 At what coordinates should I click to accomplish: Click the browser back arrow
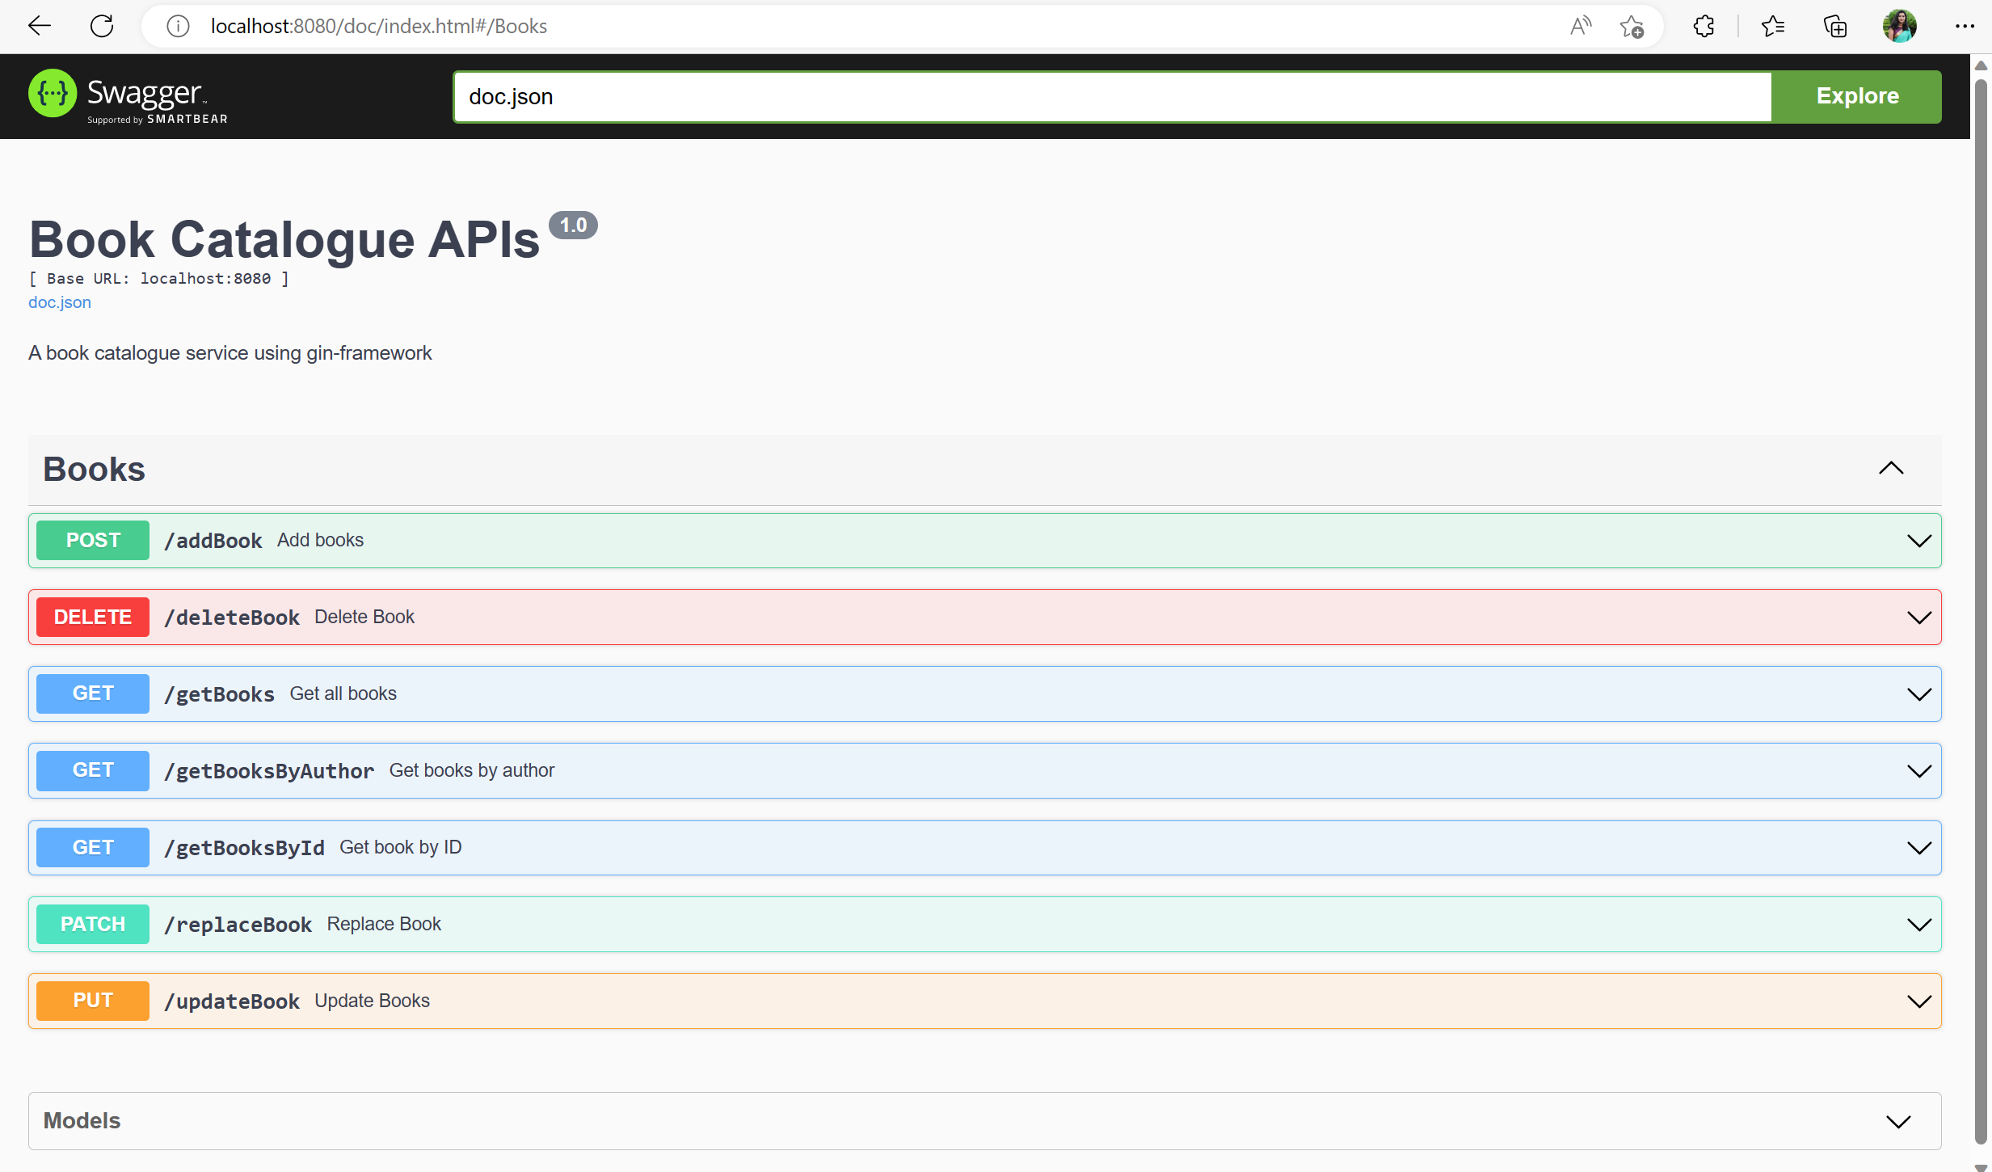tap(39, 26)
